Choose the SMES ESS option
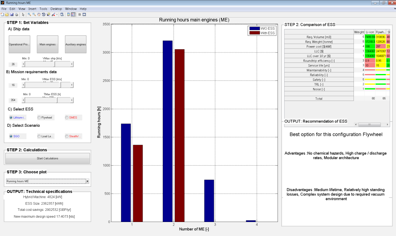The image size is (396, 236). pyautogui.click(x=67, y=117)
